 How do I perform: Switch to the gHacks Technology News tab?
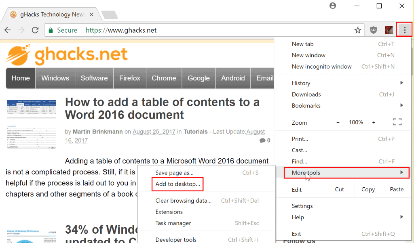click(x=52, y=15)
